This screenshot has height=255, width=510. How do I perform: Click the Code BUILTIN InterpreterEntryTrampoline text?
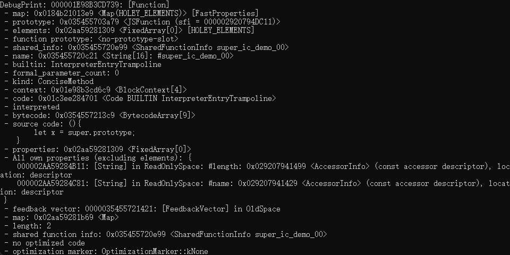189,98
